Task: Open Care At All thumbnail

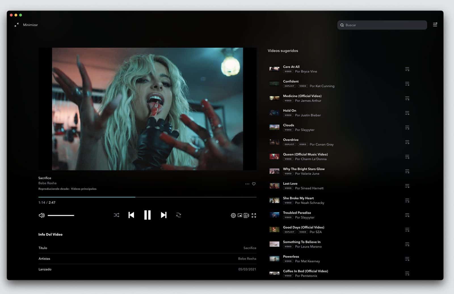Action: (x=274, y=69)
